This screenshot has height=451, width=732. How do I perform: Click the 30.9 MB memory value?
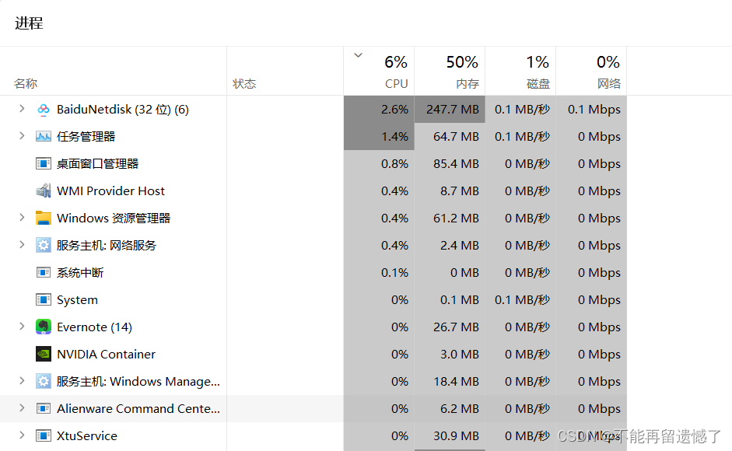[456, 435]
